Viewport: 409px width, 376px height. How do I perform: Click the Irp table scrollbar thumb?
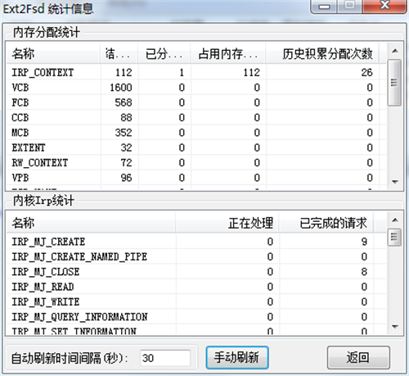[x=394, y=238]
